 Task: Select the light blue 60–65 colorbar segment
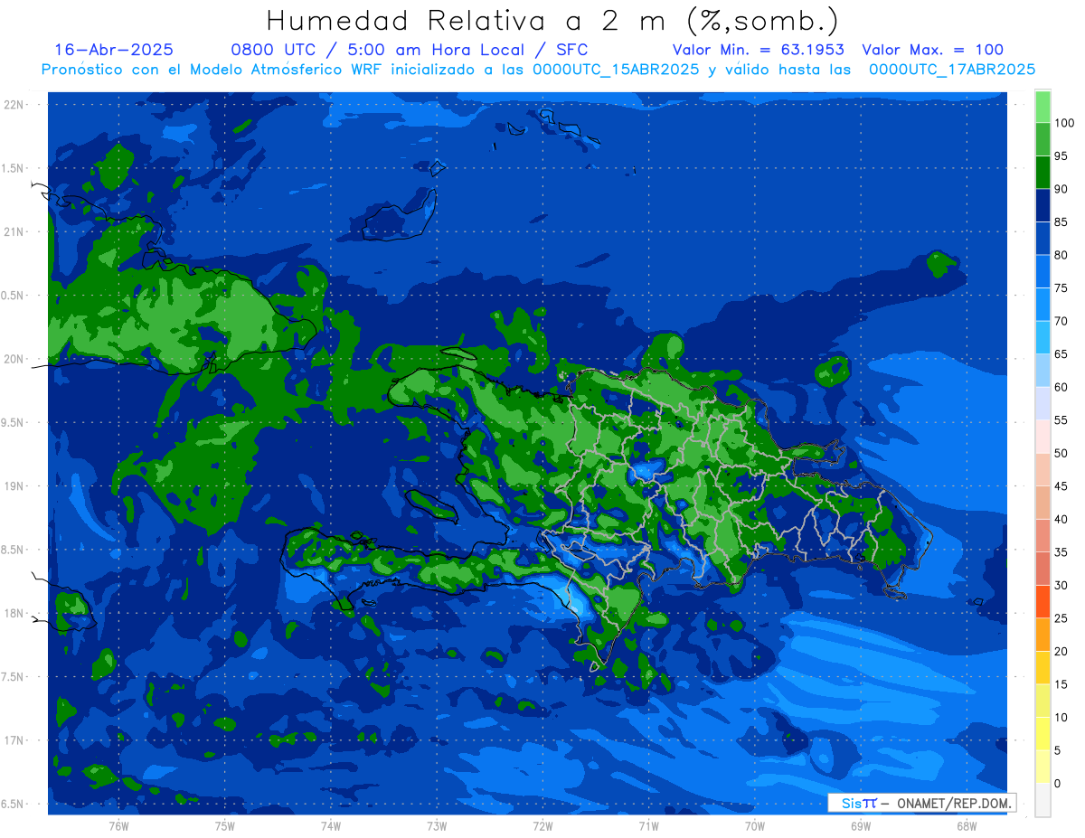[x=1043, y=370]
